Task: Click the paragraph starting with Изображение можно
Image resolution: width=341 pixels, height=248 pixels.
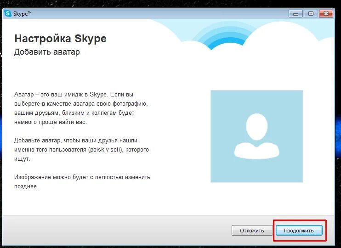Action: tap(82, 181)
